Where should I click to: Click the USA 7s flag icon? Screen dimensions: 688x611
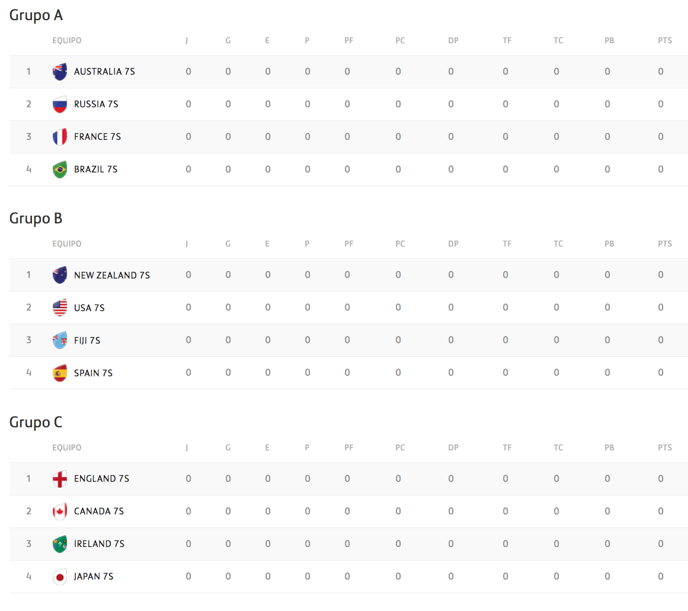pyautogui.click(x=59, y=308)
